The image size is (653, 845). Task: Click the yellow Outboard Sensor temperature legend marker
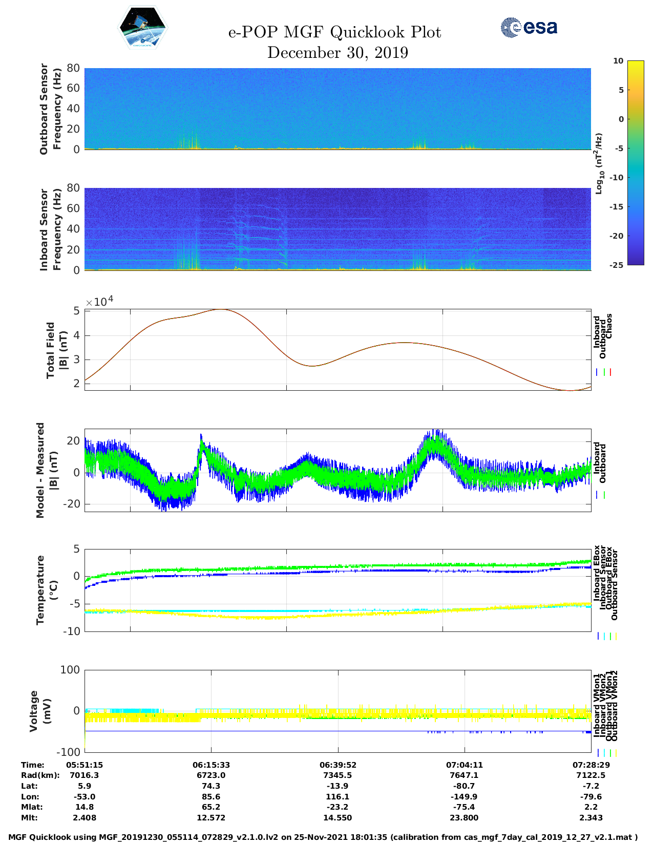616,636
